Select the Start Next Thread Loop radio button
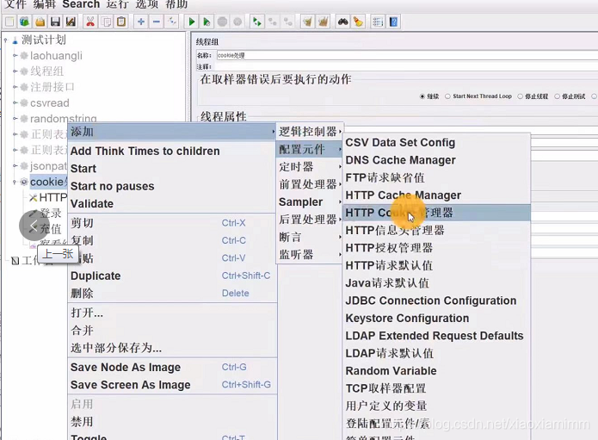Image resolution: width=598 pixels, height=440 pixels. pyautogui.click(x=447, y=96)
